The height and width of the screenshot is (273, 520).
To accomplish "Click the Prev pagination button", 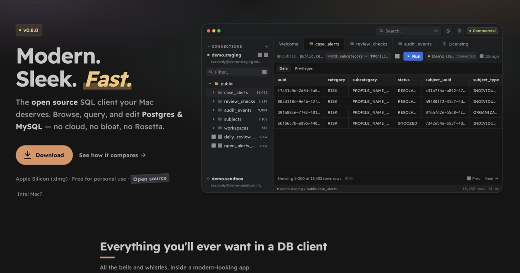I will click(x=474, y=179).
